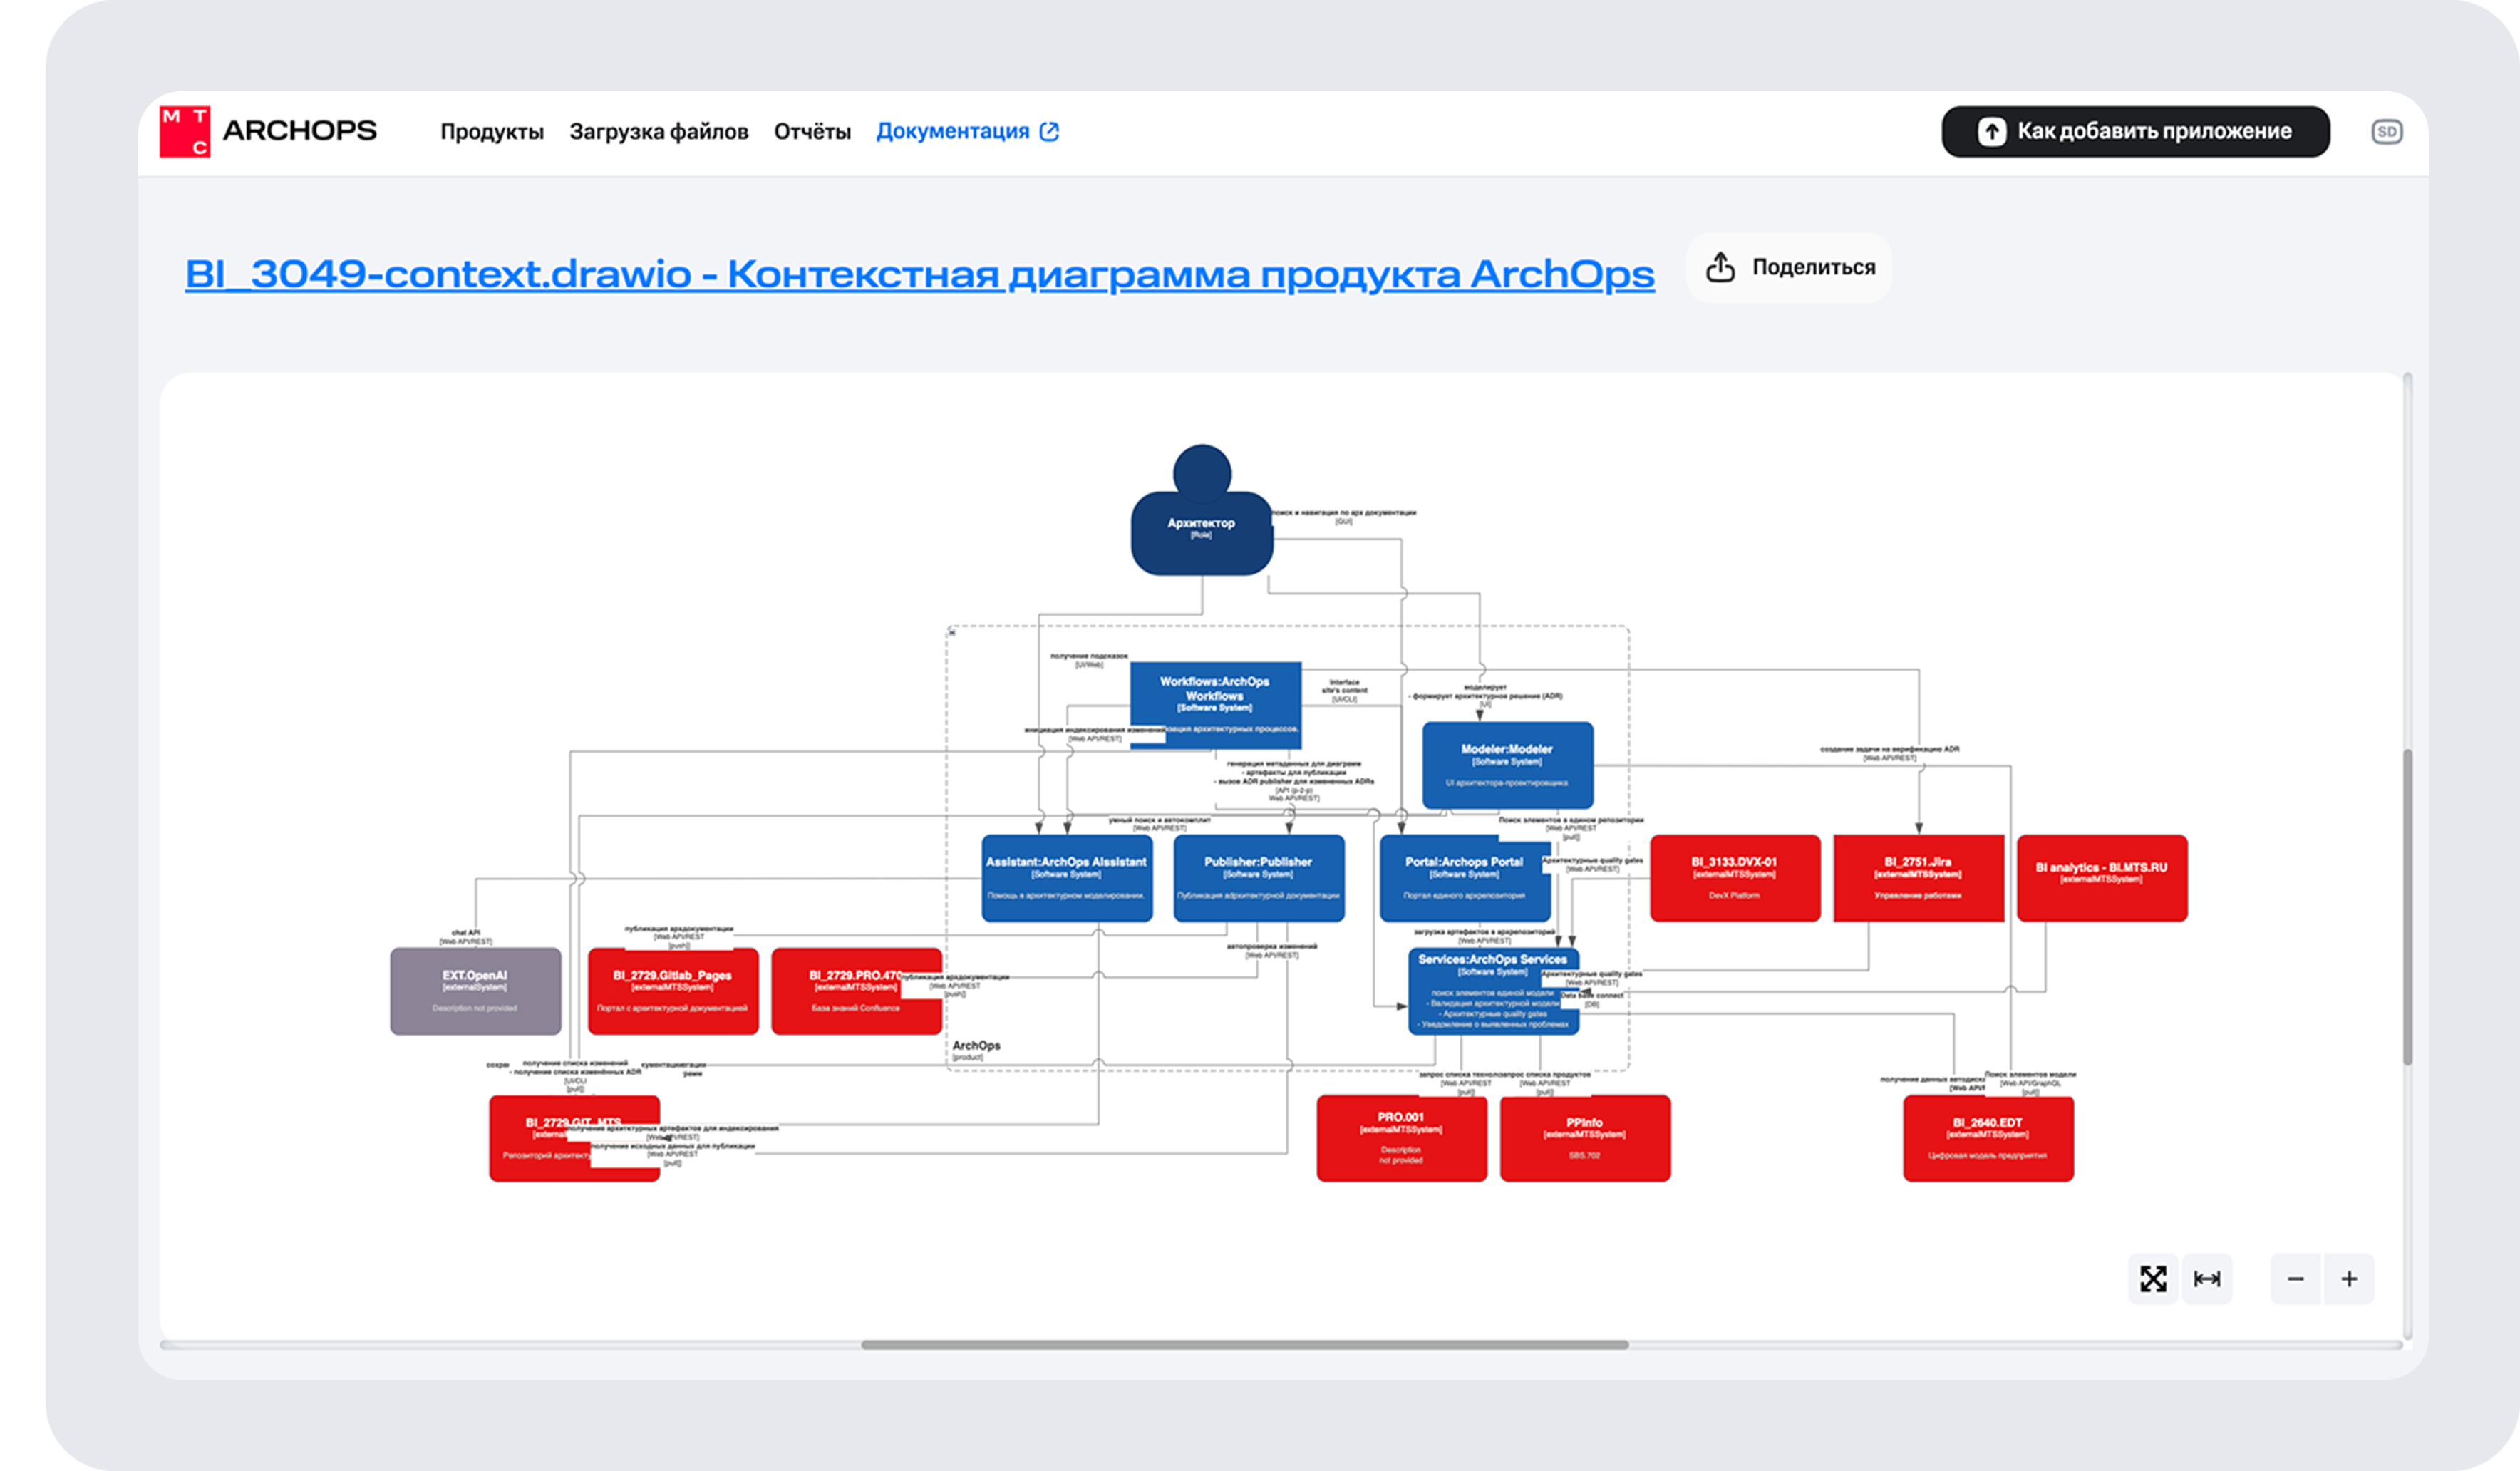This screenshot has height=1471, width=2520.
Task: Collapse the ArchOps product group container
Action: pos(952,632)
